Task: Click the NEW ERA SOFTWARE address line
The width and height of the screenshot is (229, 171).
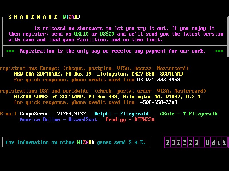Action: click(x=98, y=74)
